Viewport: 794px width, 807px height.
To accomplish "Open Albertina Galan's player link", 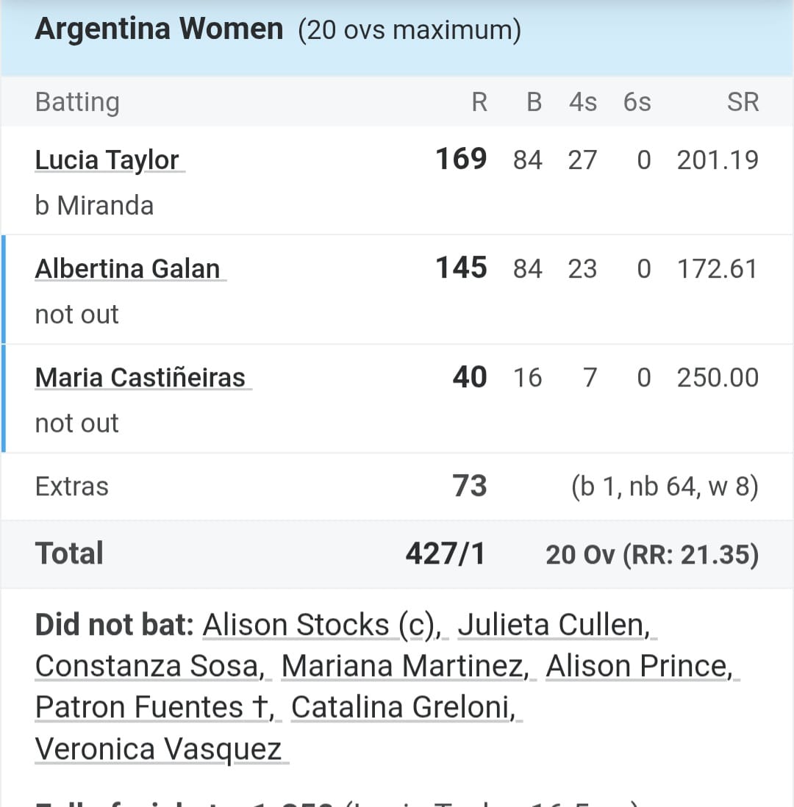I will (128, 269).
